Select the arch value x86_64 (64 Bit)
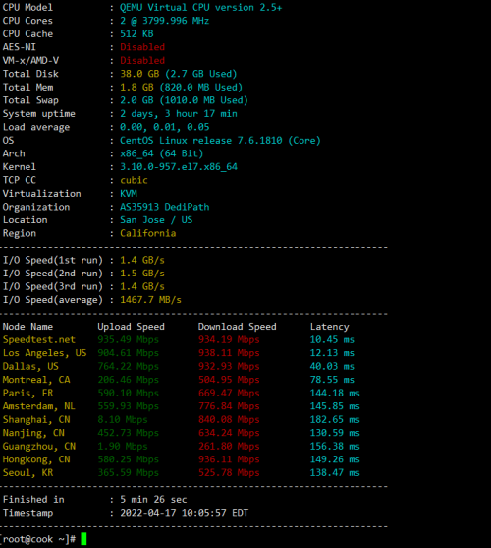The image size is (491, 548). coord(161,153)
